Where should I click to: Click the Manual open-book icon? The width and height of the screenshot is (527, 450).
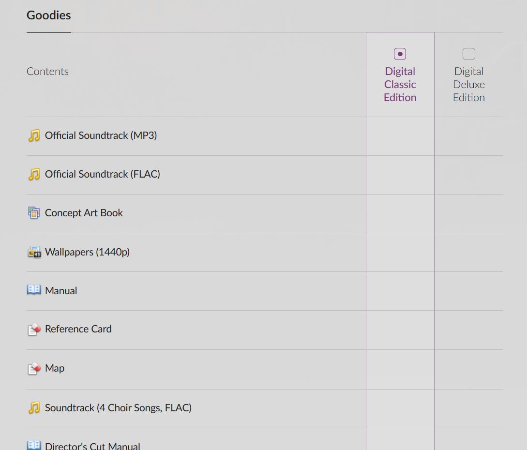(x=34, y=290)
